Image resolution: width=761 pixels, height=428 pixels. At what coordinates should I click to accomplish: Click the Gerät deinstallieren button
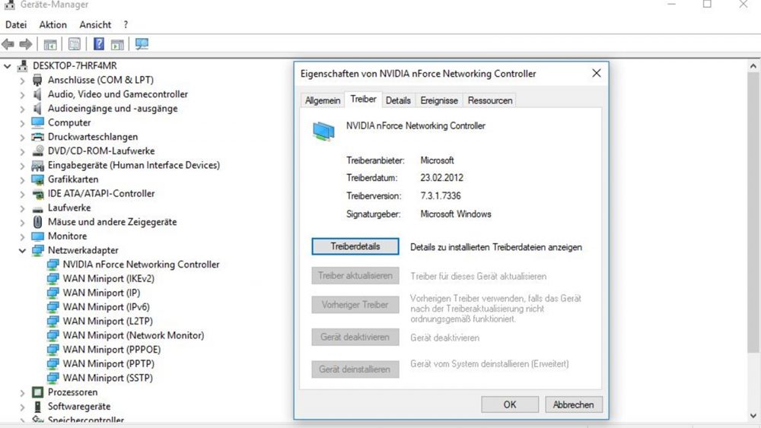(355, 369)
